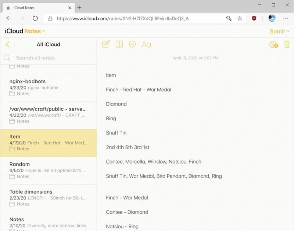Viewport: 294px width, 231px height.
Task: Maximize the browser window
Action: click(x=273, y=5)
